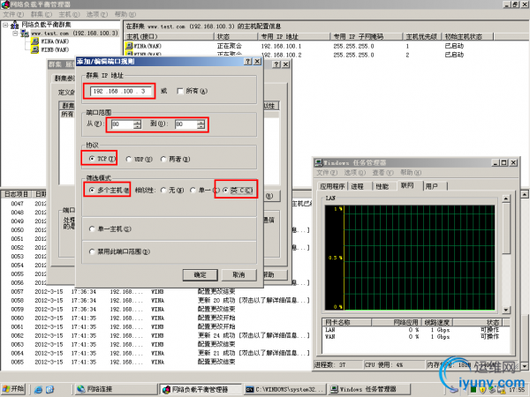This screenshot has height=397, width=530.
Task: Click the Task Manager graph scroll down arrow
Action: click(x=506, y=310)
